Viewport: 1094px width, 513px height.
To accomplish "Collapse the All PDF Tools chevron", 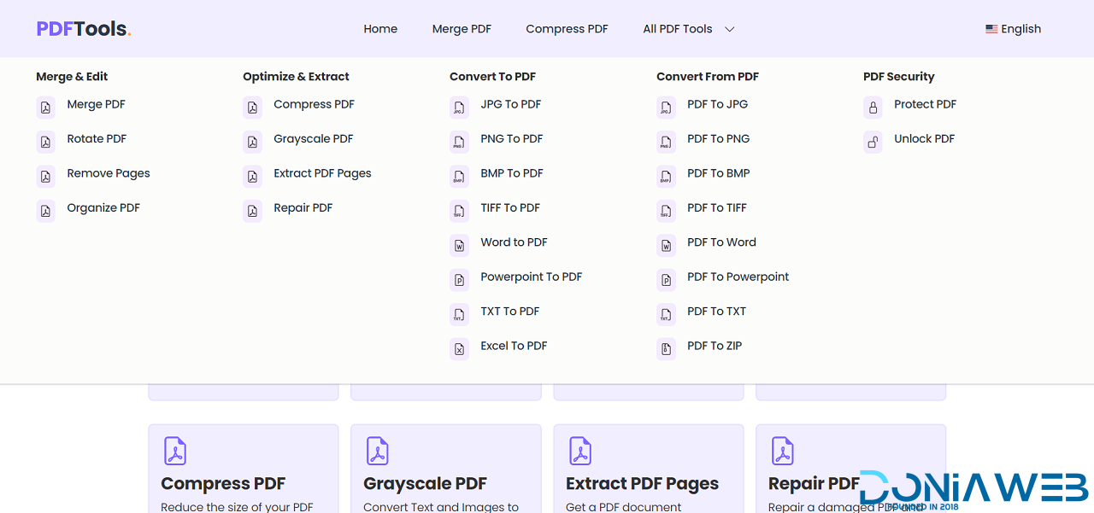I will tap(730, 29).
